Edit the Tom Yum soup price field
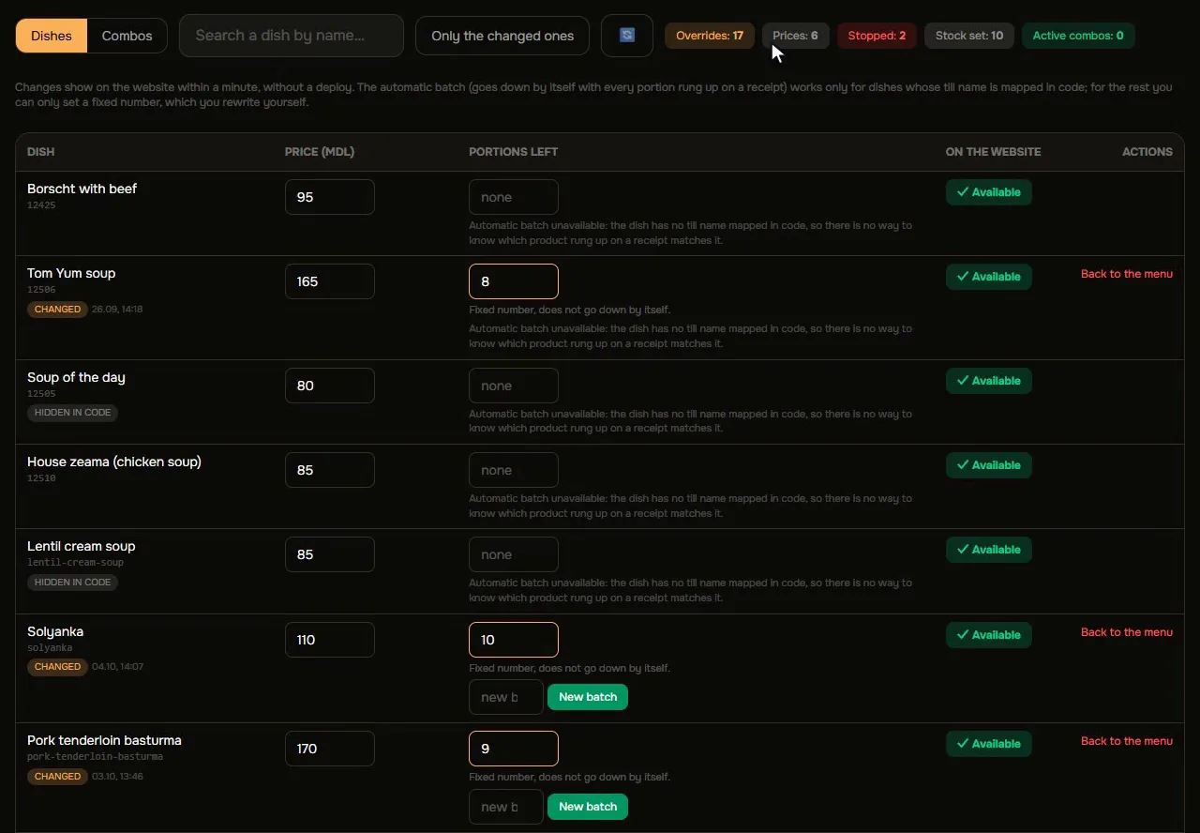The width and height of the screenshot is (1200, 833). 330,281
